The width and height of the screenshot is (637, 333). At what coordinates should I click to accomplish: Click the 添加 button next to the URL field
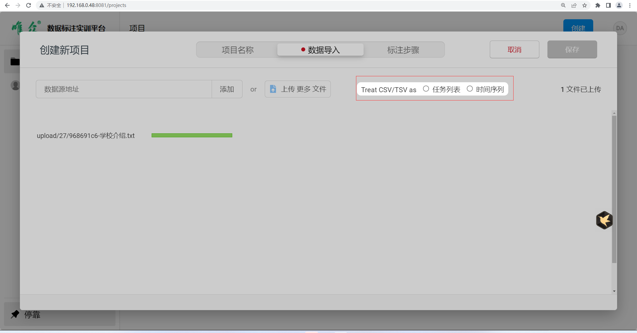(227, 89)
